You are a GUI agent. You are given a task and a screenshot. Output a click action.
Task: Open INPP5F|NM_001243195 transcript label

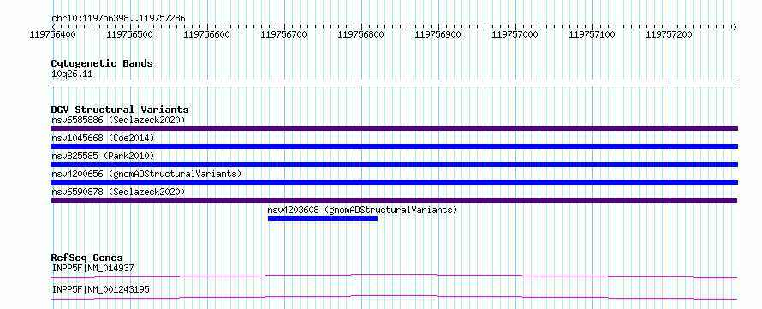tap(100, 289)
